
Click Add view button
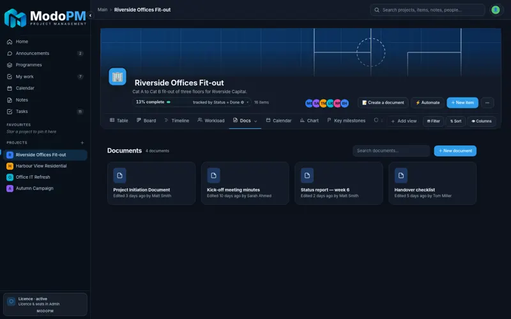pos(404,121)
